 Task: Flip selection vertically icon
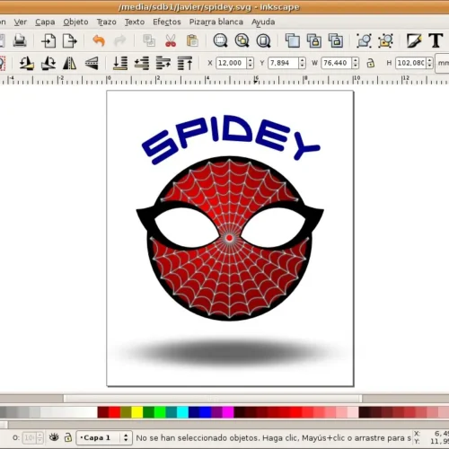pos(92,63)
